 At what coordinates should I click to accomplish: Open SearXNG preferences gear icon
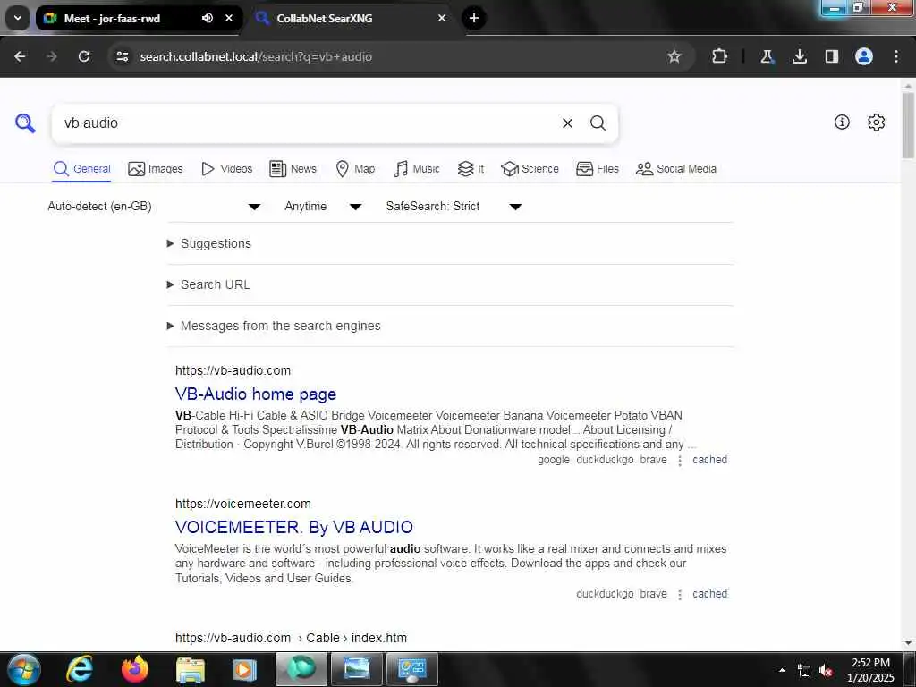(x=877, y=122)
